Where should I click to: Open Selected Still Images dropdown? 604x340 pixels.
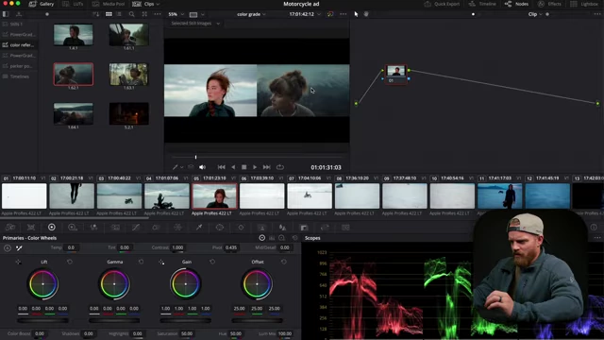pyautogui.click(x=195, y=24)
